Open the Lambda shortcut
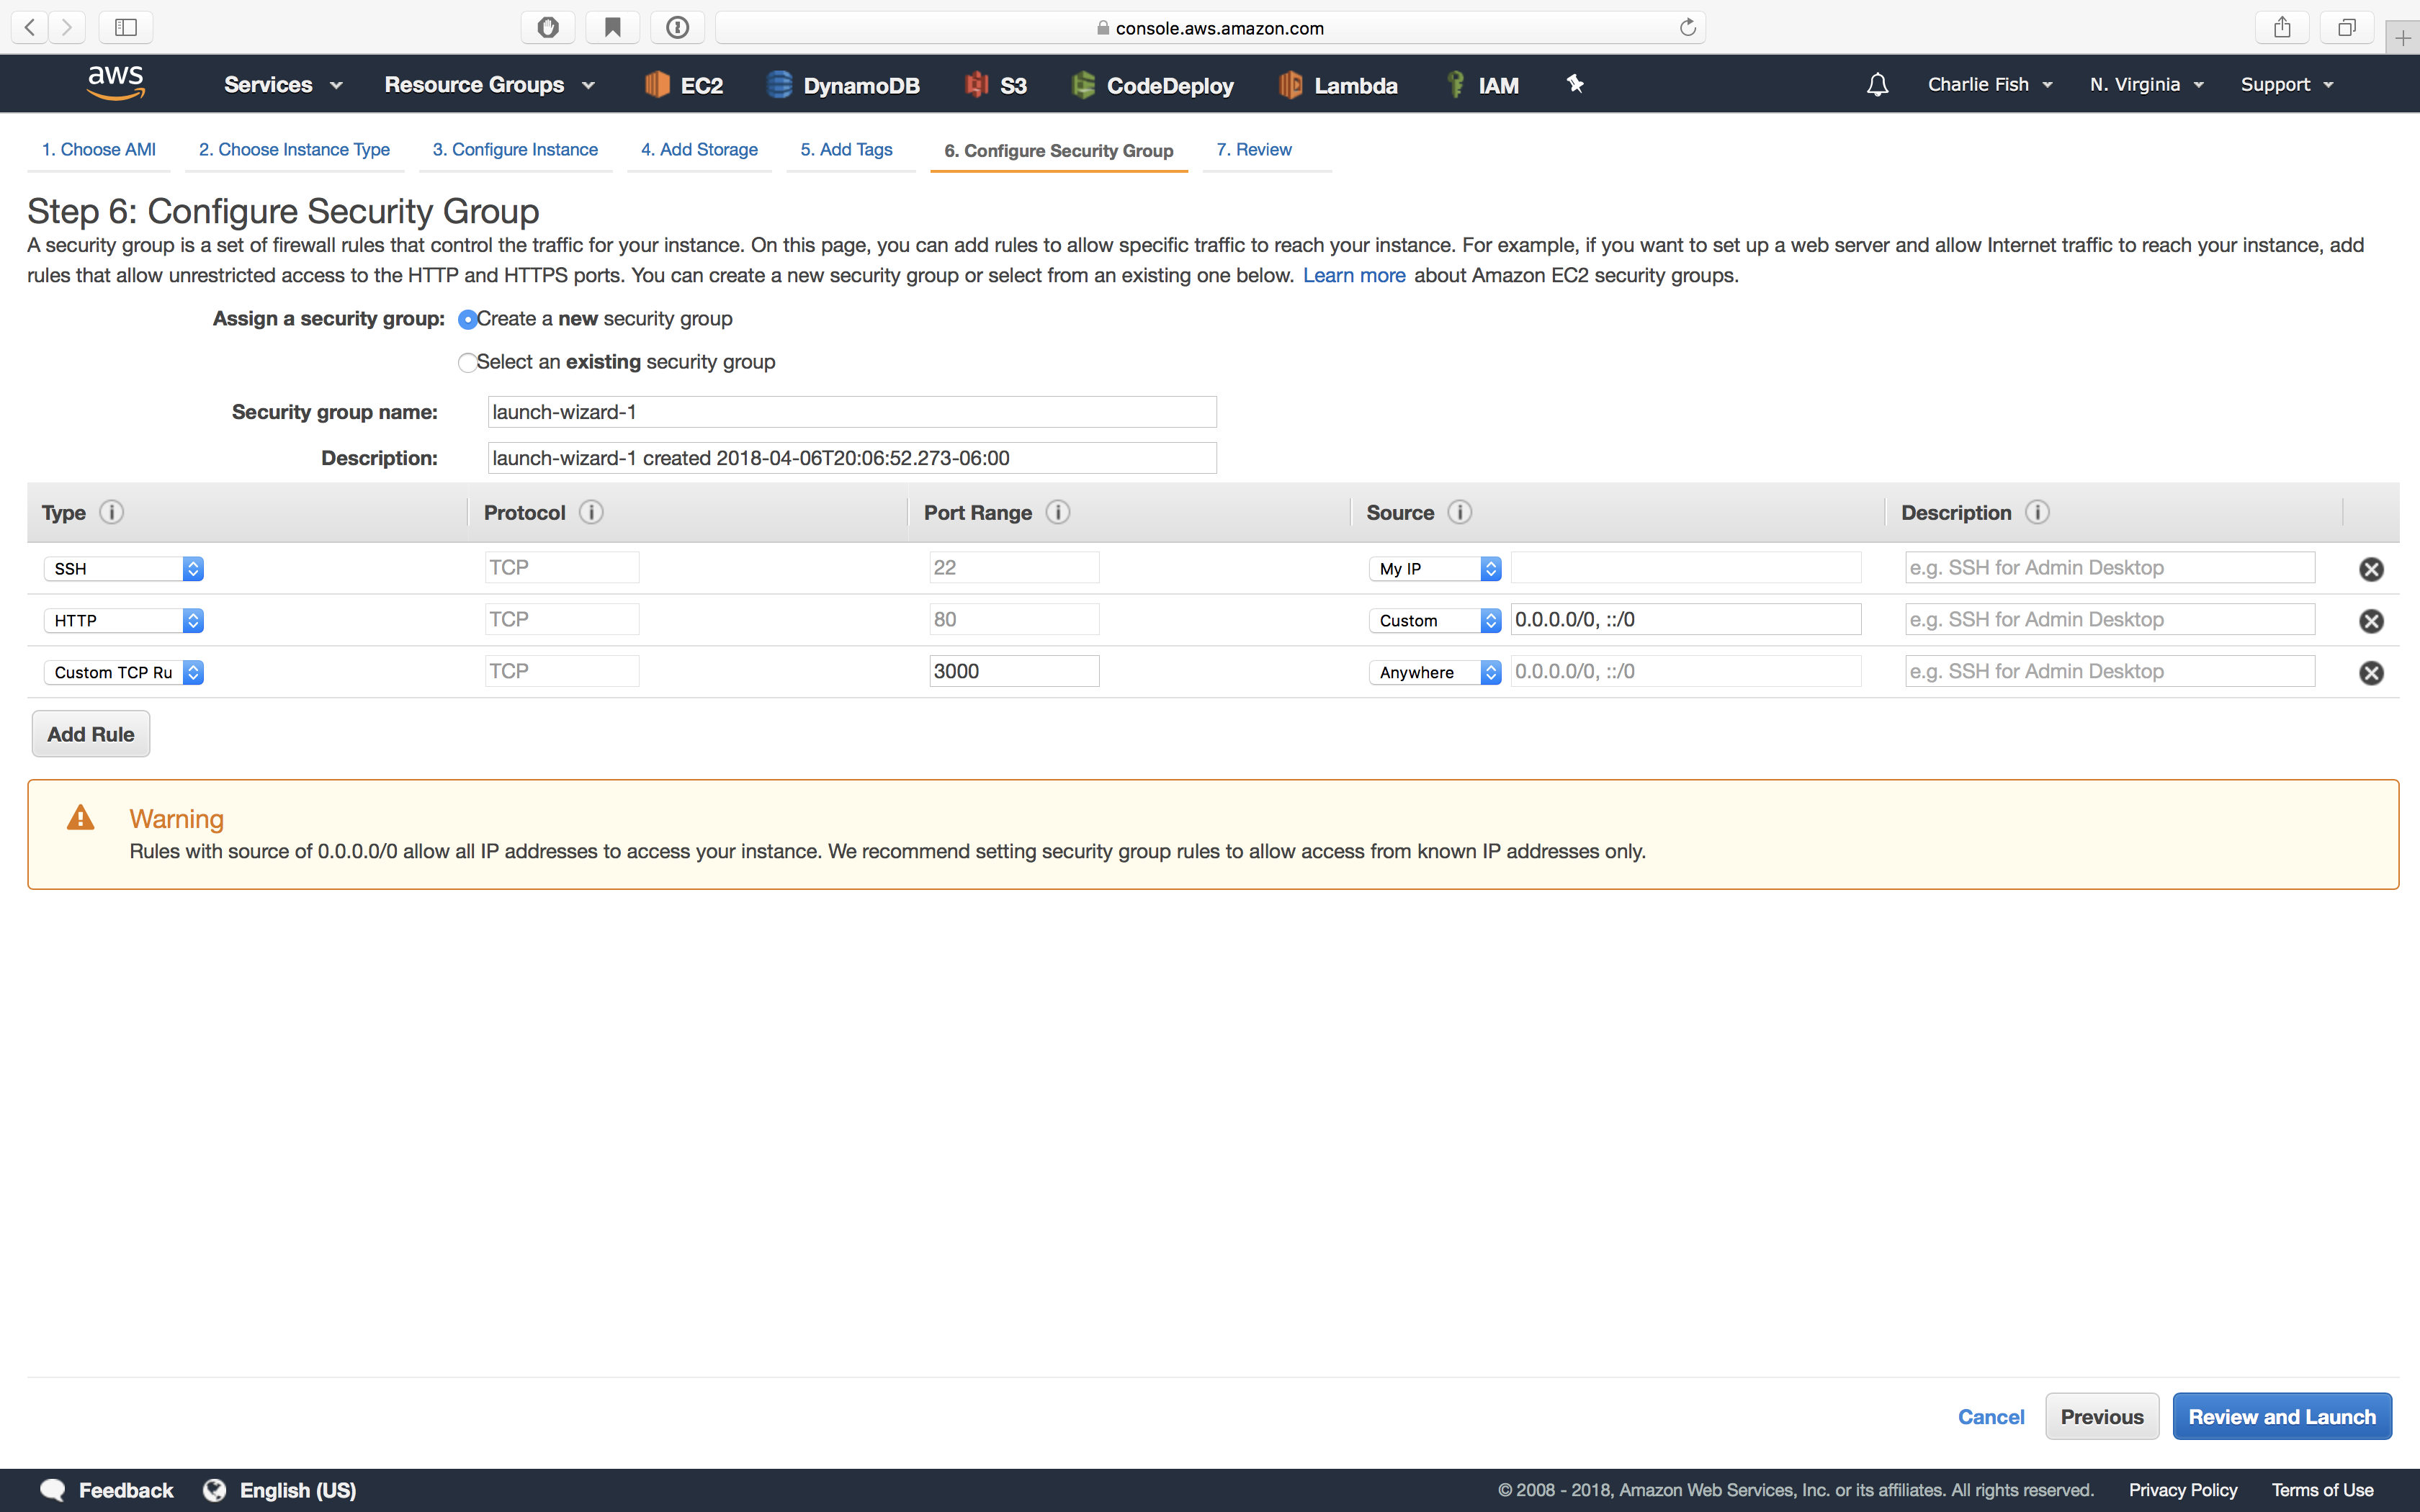This screenshot has width=2420, height=1512. [1338, 84]
